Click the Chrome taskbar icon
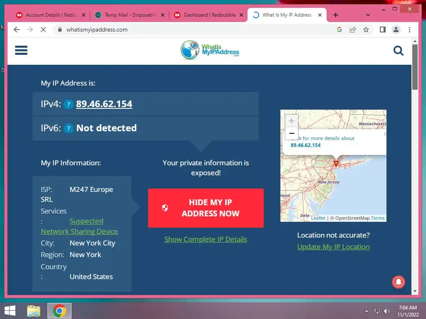The height and width of the screenshot is (319, 426). pyautogui.click(x=59, y=311)
